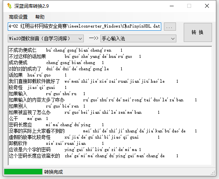Screen dimensions: 219x179
Task: Click the "..." browse file button
Action: [170, 26]
